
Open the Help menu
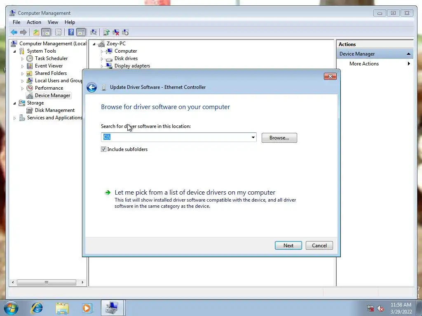click(70, 22)
